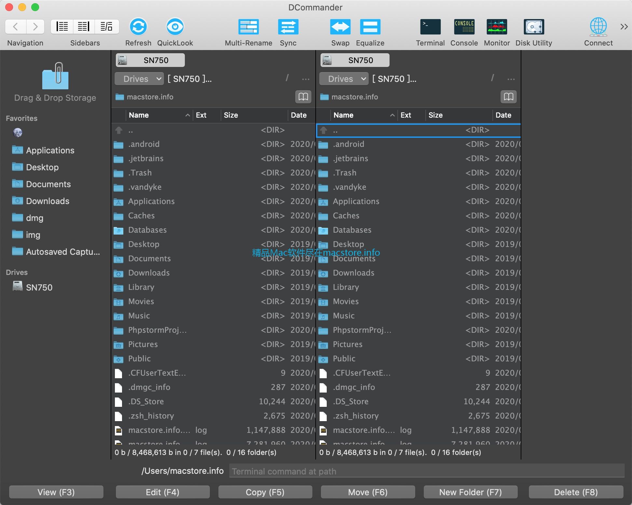
Task: Click left panel parent directory up arrow
Action: 118,130
